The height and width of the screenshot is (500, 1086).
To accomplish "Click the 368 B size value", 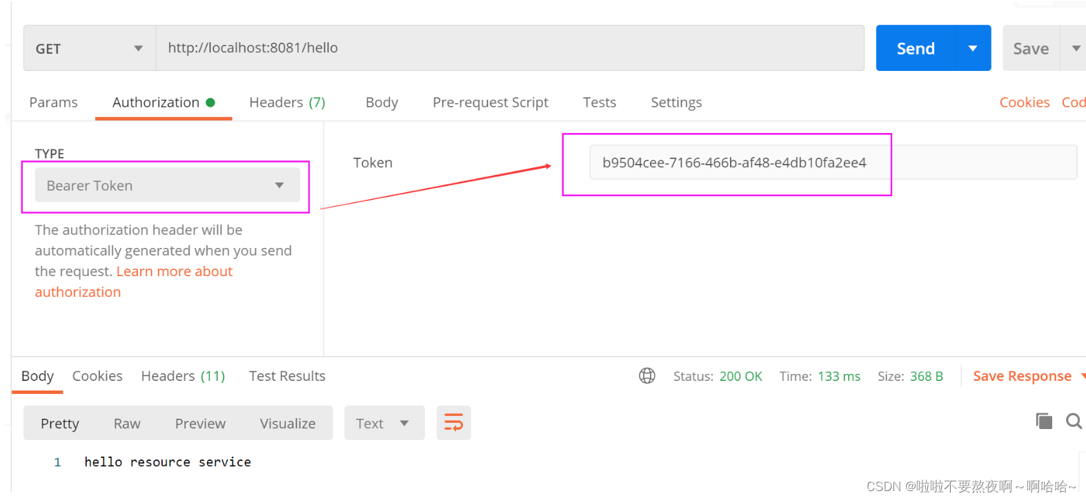I will 926,376.
